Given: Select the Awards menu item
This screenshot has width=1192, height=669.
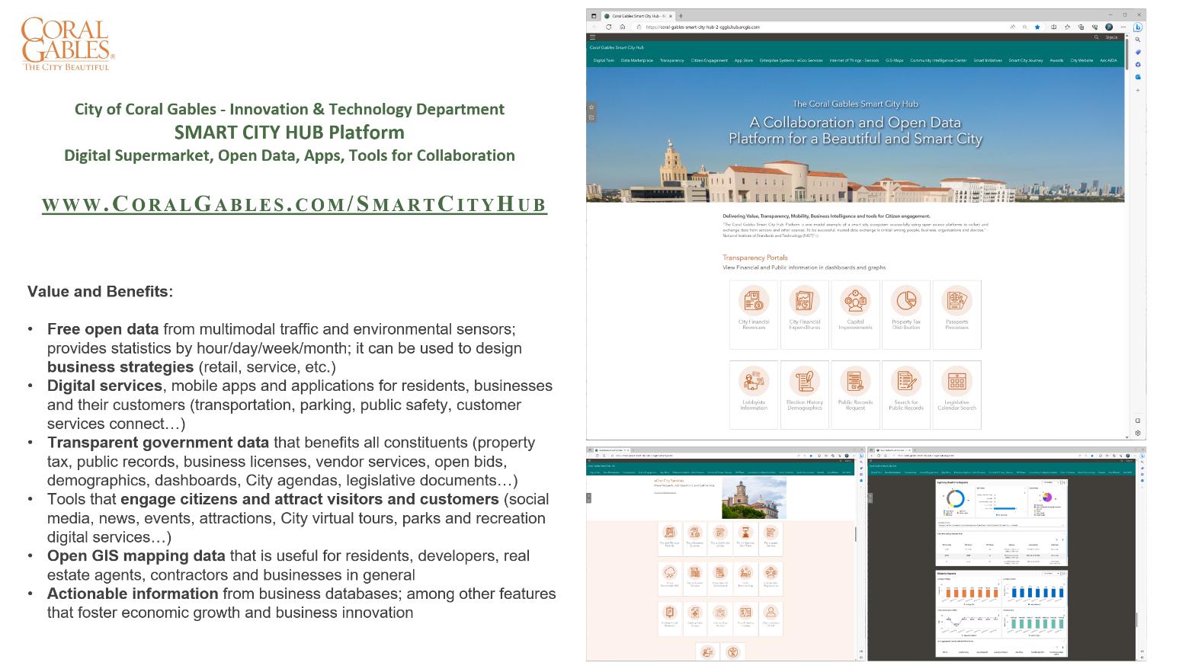Looking at the screenshot, I should coord(1056,60).
